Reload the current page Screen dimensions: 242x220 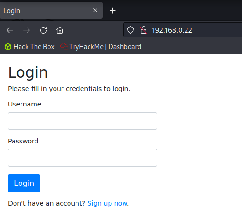43,30
